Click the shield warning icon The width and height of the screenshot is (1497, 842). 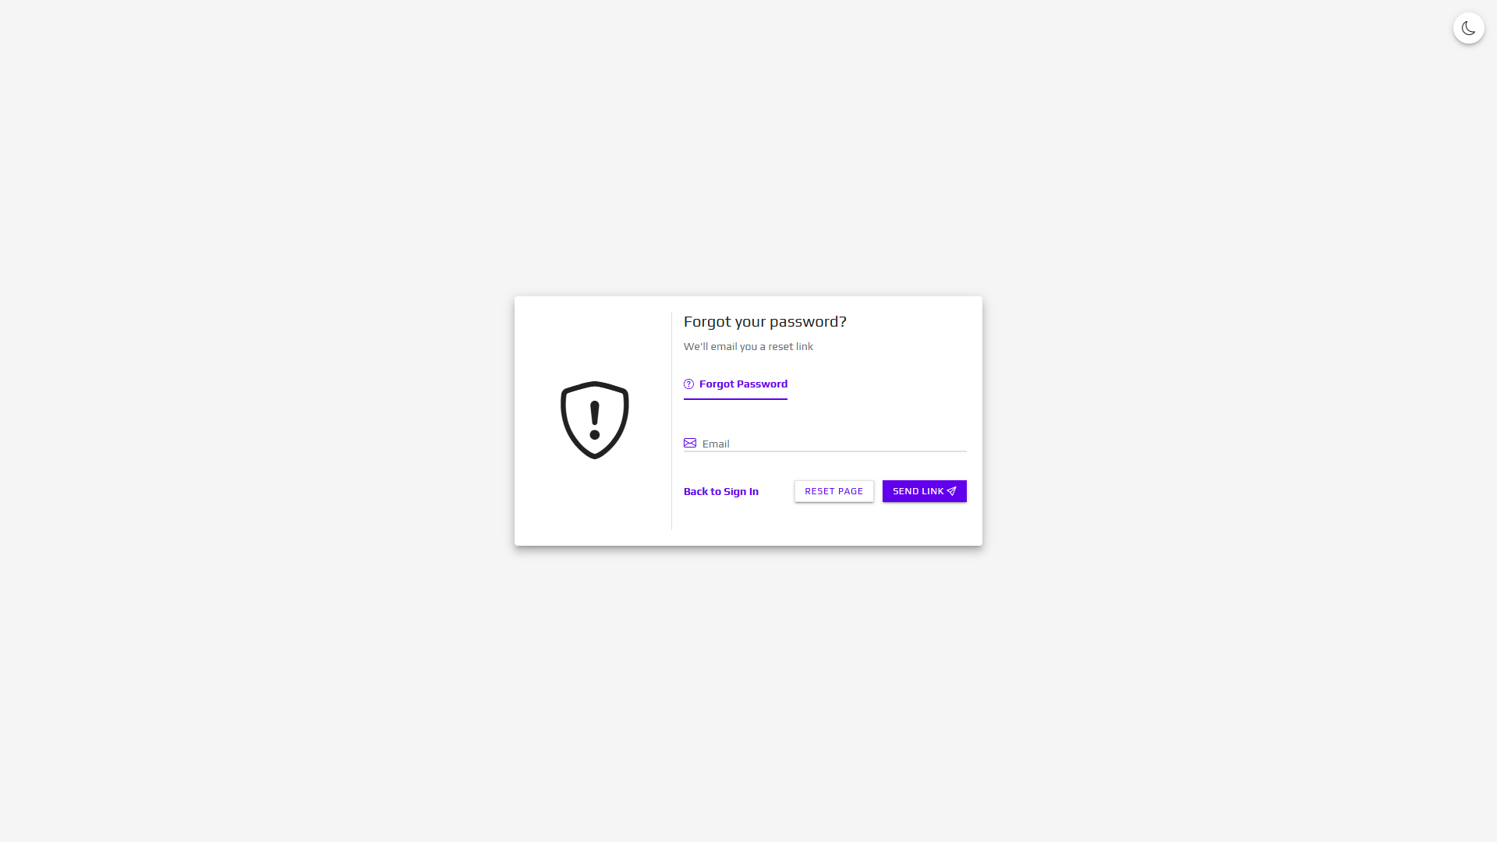click(x=595, y=420)
